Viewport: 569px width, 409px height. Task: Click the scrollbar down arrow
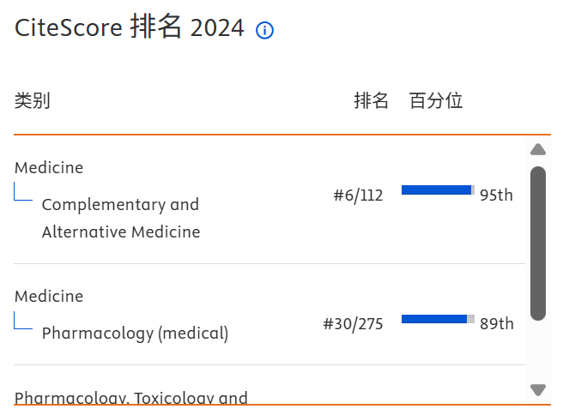click(538, 390)
